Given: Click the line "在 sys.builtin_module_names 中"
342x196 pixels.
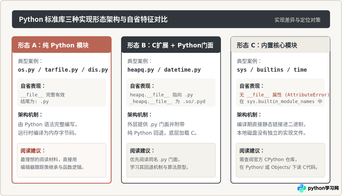Looking at the screenshot, I should [281, 101].
